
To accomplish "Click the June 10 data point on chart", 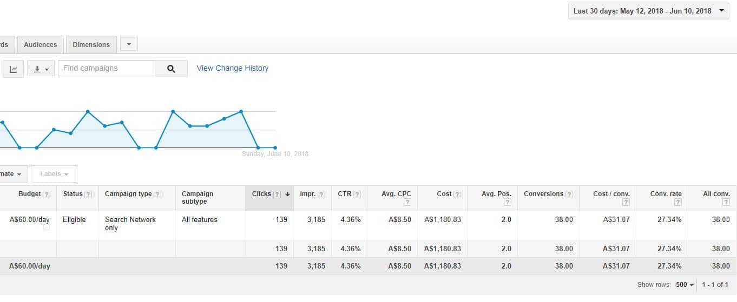I will (275, 147).
